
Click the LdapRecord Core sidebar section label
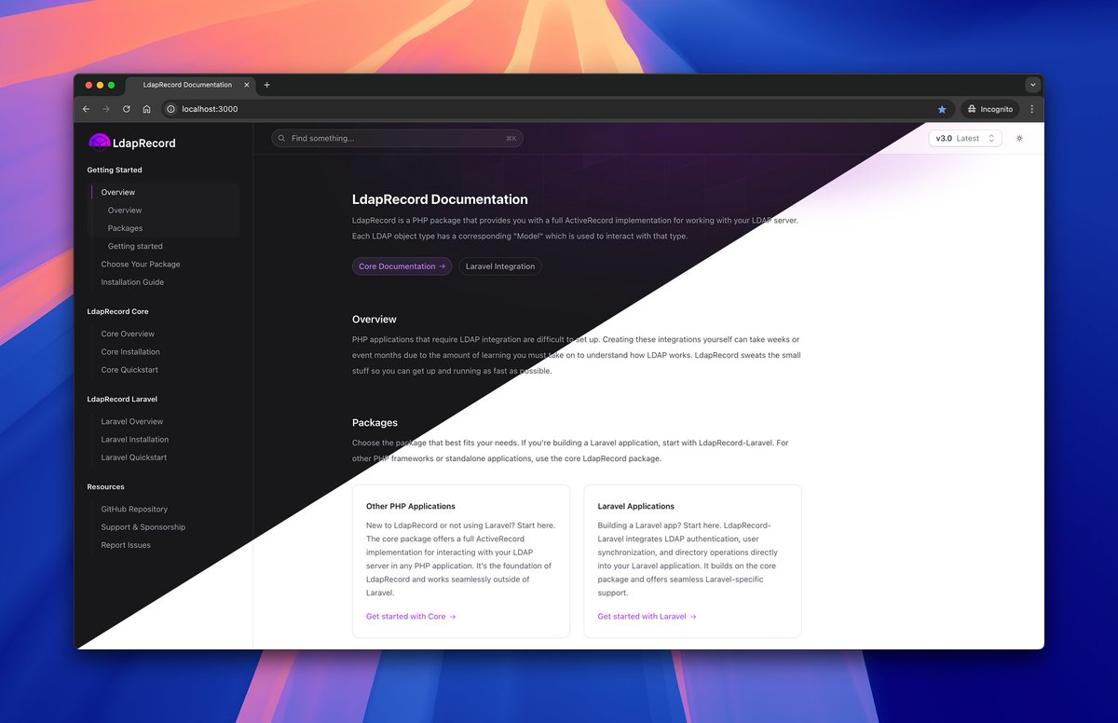(x=117, y=312)
